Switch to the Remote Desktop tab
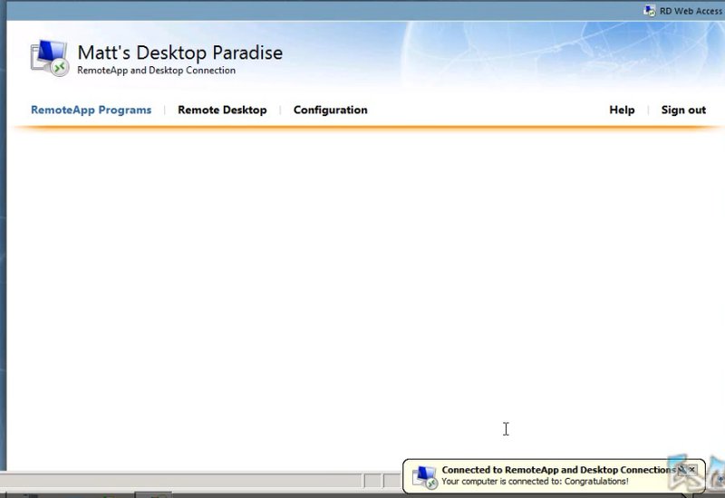Viewport: 725px width, 498px height. pos(222,110)
